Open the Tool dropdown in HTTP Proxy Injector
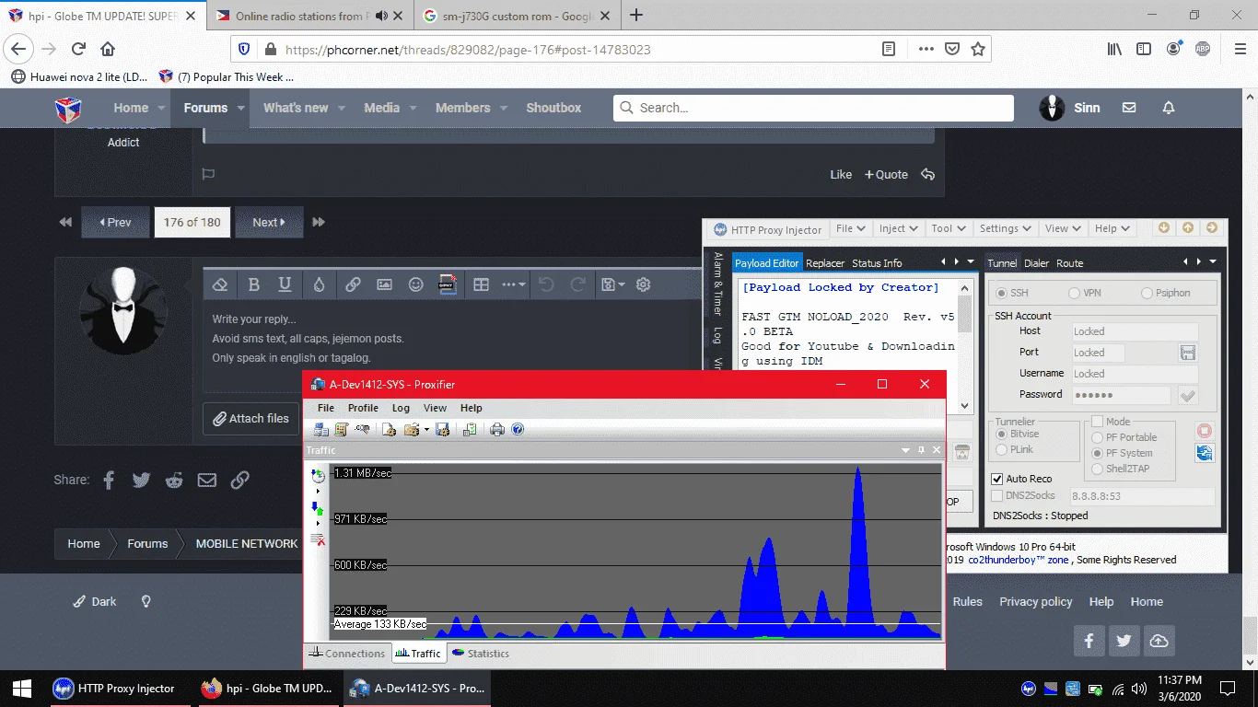 pyautogui.click(x=948, y=228)
